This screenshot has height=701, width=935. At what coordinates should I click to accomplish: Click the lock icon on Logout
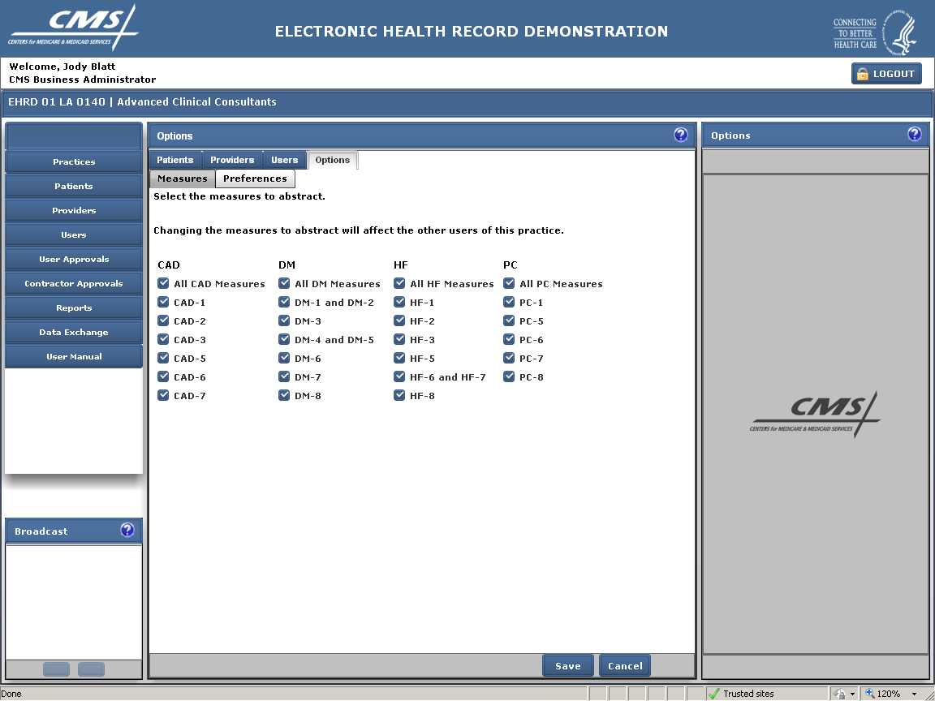point(862,74)
